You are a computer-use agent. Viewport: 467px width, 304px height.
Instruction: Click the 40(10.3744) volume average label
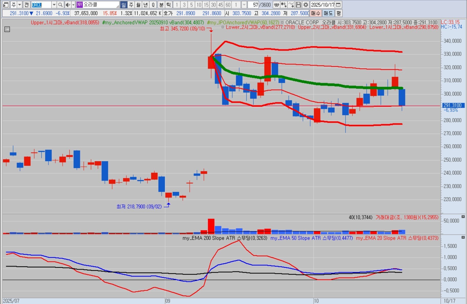(x=361, y=217)
